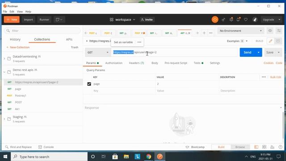Image resolution: width=286 pixels, height=161 pixels.
Task: Open manage environments settings icon
Action: 279,31
